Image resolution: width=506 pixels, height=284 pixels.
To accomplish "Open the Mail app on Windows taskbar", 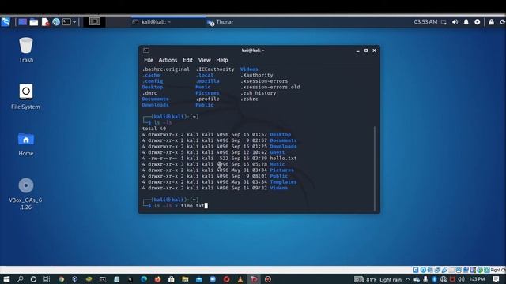I will 199,279.
